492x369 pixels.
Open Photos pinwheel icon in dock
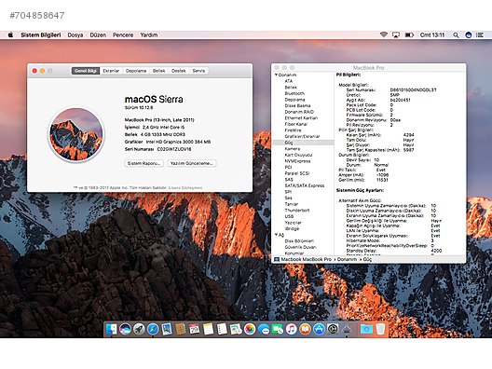(250, 329)
